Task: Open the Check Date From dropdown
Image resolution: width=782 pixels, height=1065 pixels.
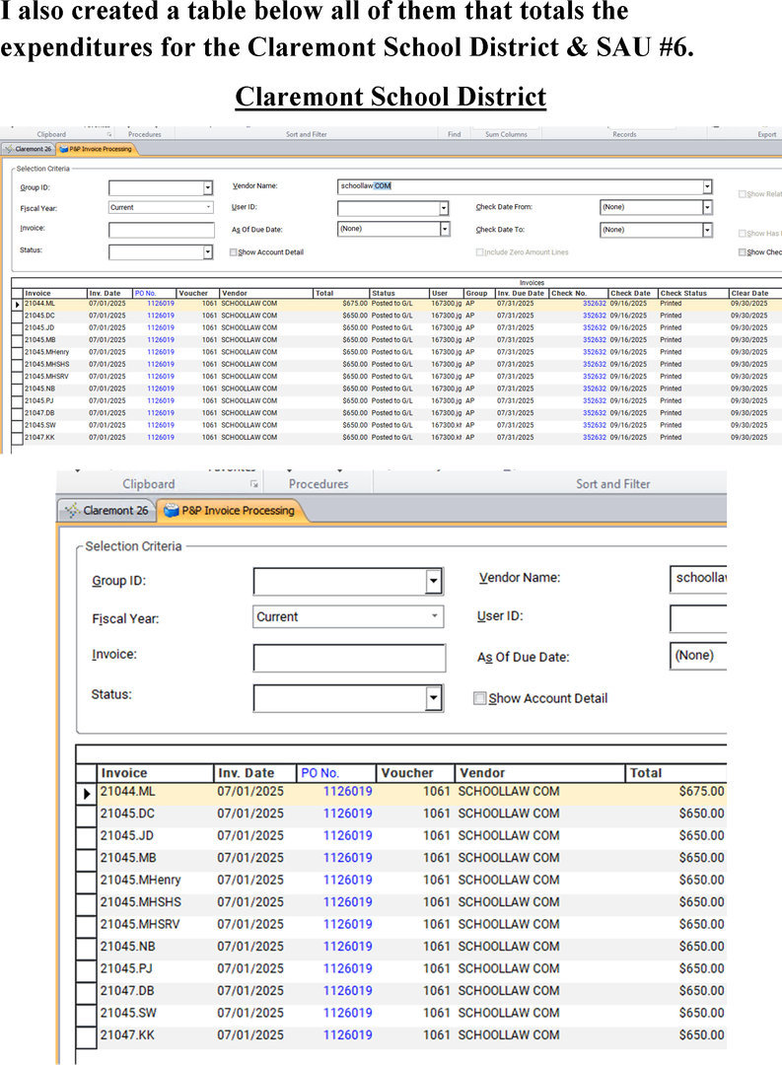Action: tap(707, 208)
